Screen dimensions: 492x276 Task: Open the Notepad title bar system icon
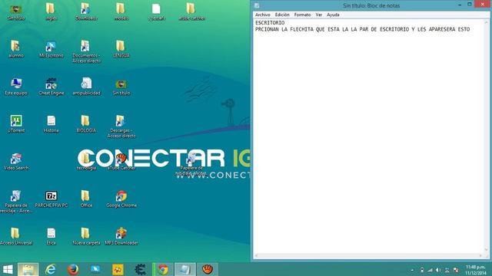257,5
